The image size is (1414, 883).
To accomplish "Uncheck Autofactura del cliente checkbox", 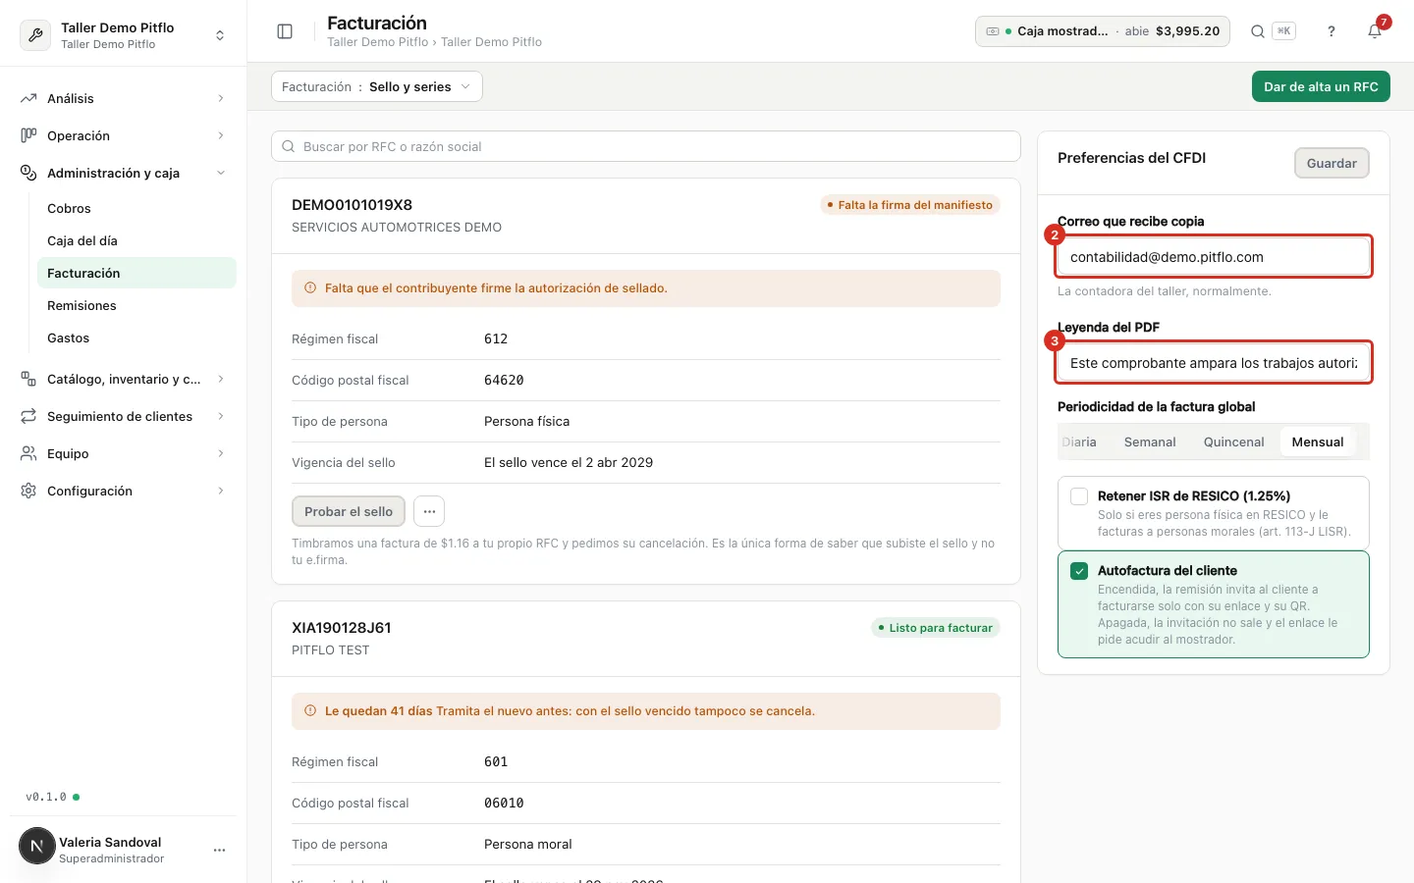I will point(1079,571).
